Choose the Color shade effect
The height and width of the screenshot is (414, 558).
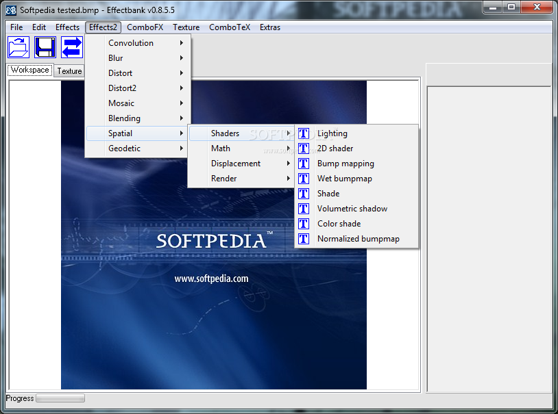point(356,224)
